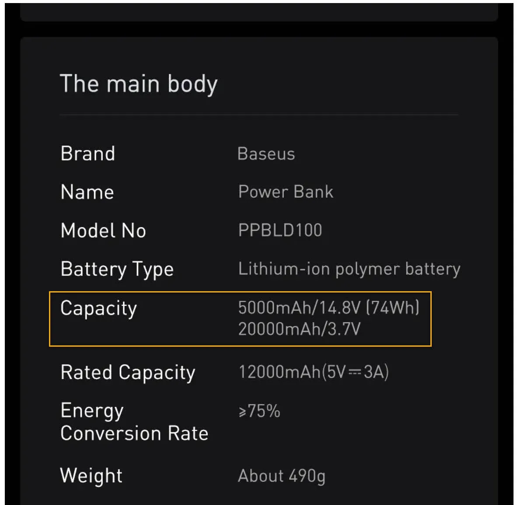Select the Brand label
This screenshot has width=517, height=505.
88,154
